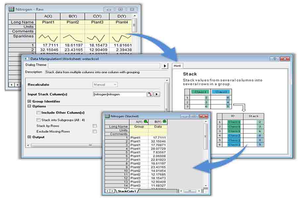The width and height of the screenshot is (298, 198).
Task: Close the wstackcol dialog
Action: [x=285, y=59]
